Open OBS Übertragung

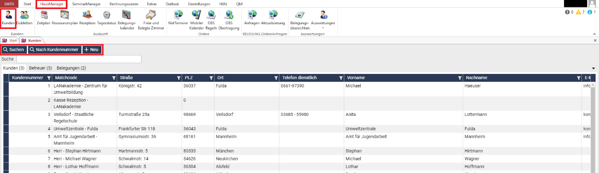click(x=229, y=19)
